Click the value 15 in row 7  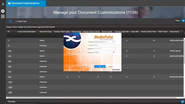tap(153, 40)
